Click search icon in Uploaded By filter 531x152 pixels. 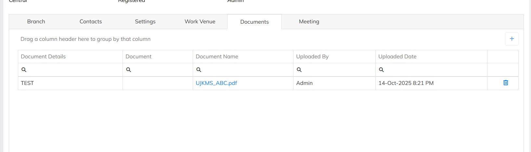[299, 70]
